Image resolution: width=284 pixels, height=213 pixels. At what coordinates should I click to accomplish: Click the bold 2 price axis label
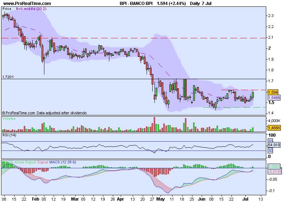pos(269,48)
